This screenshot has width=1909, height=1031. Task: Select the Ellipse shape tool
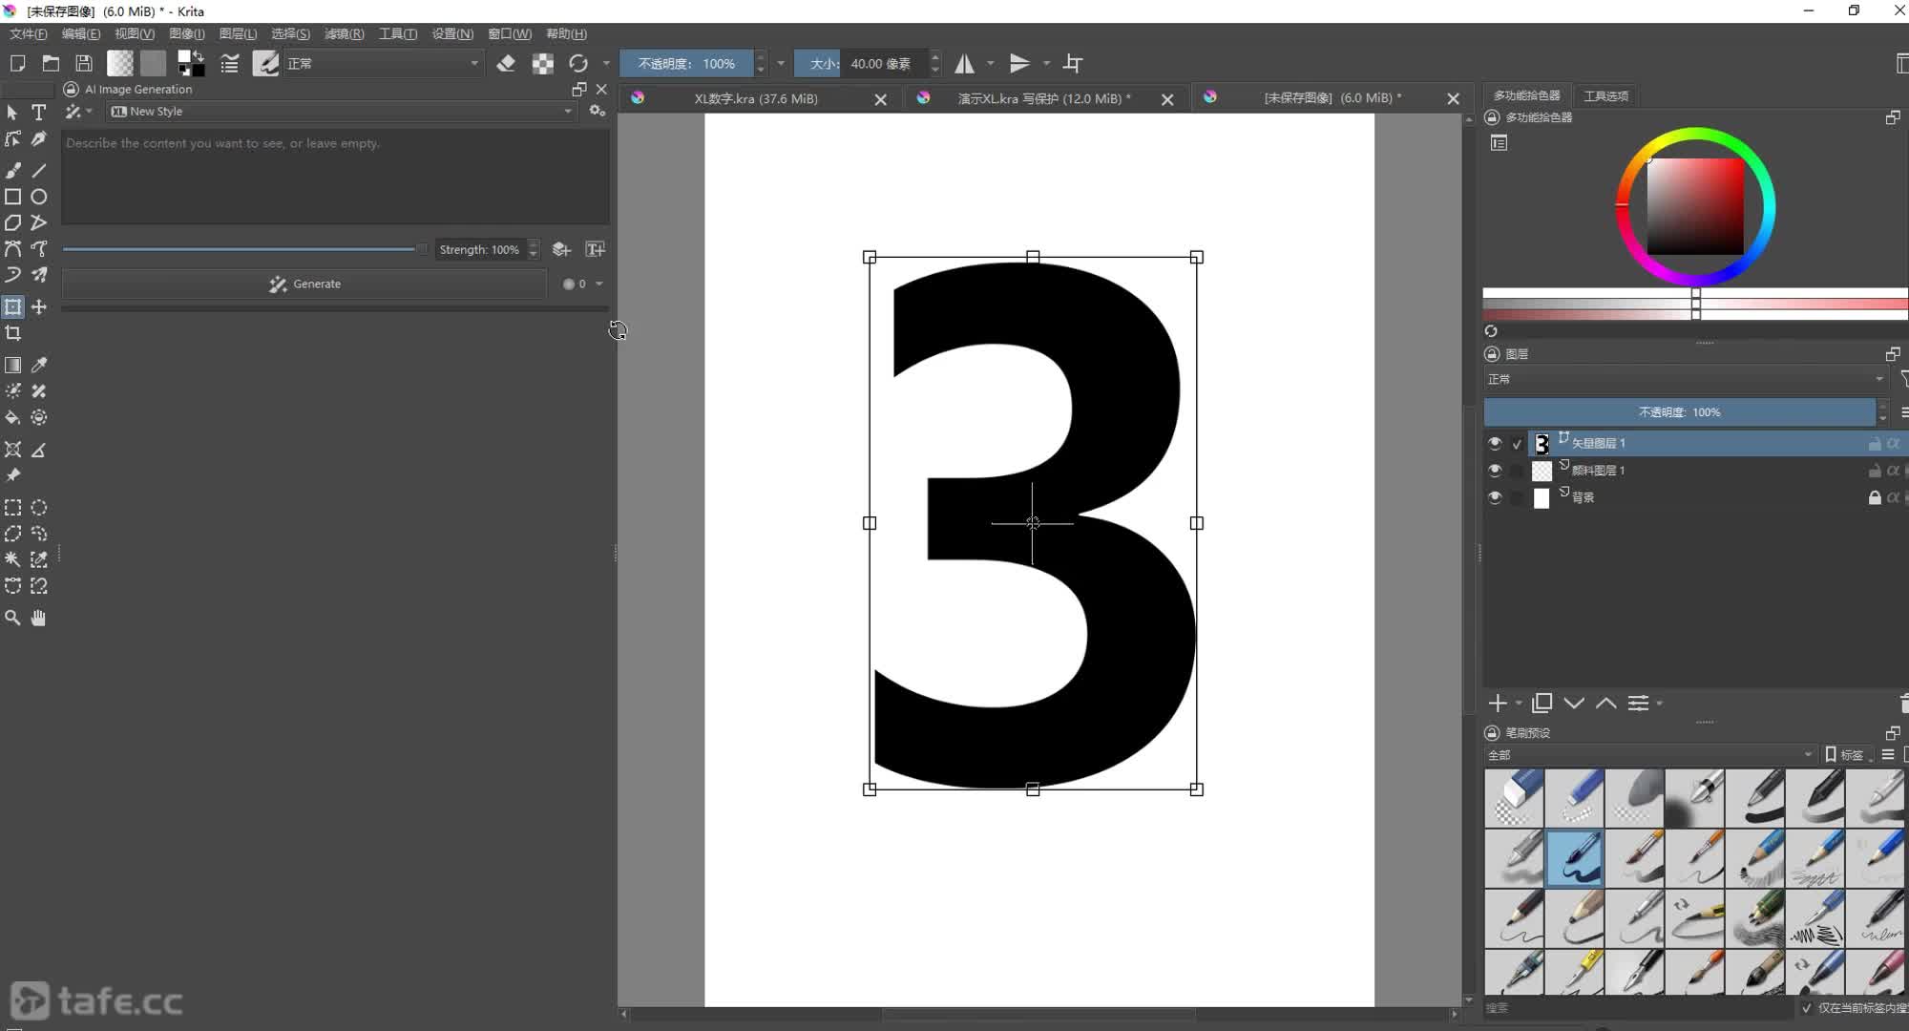[39, 197]
